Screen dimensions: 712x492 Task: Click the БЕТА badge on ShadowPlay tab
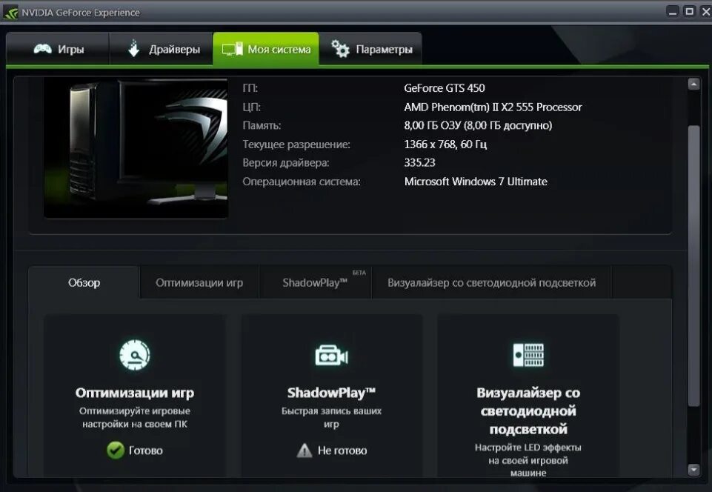[359, 273]
